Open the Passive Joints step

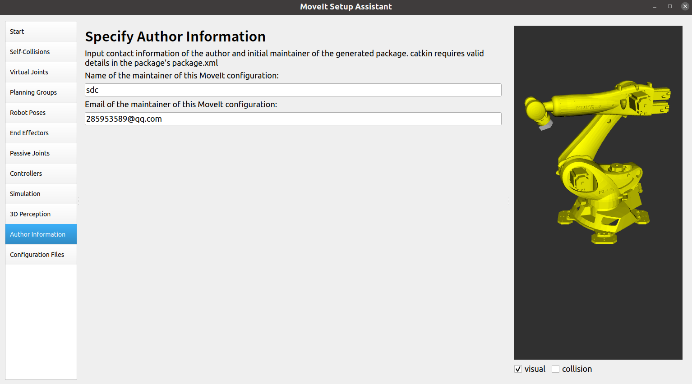pos(41,153)
